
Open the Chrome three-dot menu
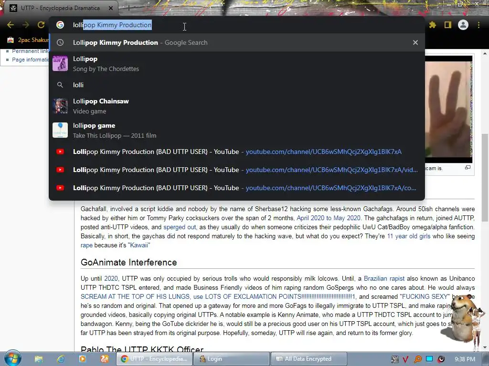(x=478, y=25)
